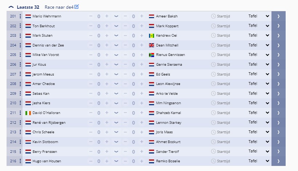298x171 pixels.
Task: Click player name Jasha Kiers
Action: [41, 103]
